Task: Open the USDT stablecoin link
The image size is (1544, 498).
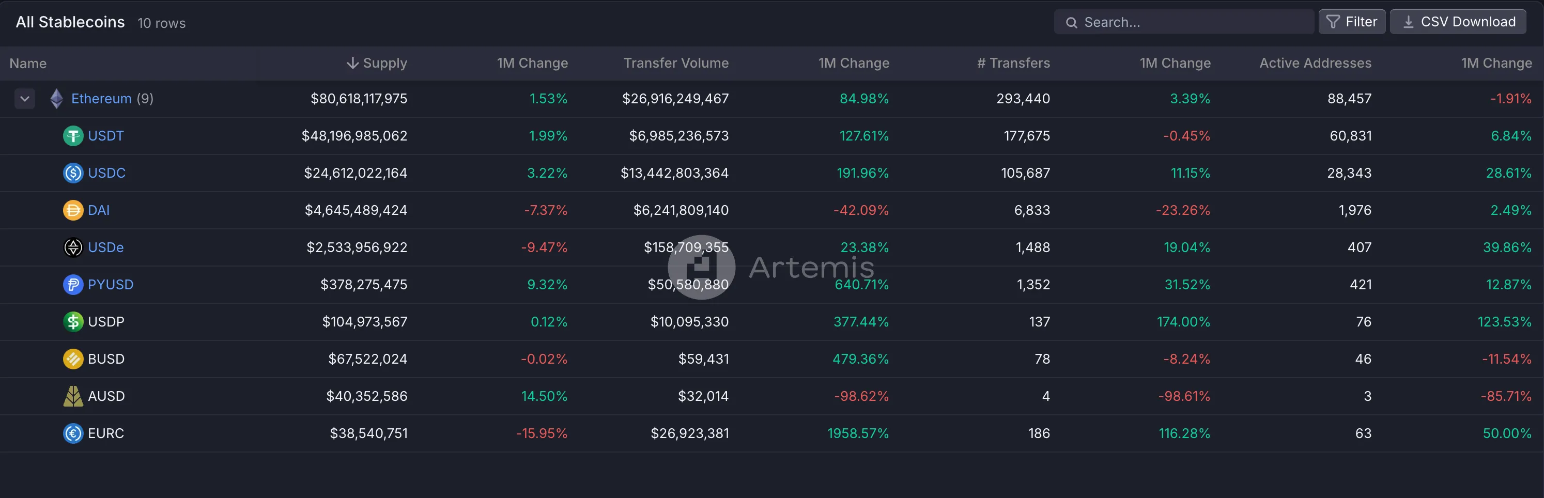Action: (x=105, y=136)
